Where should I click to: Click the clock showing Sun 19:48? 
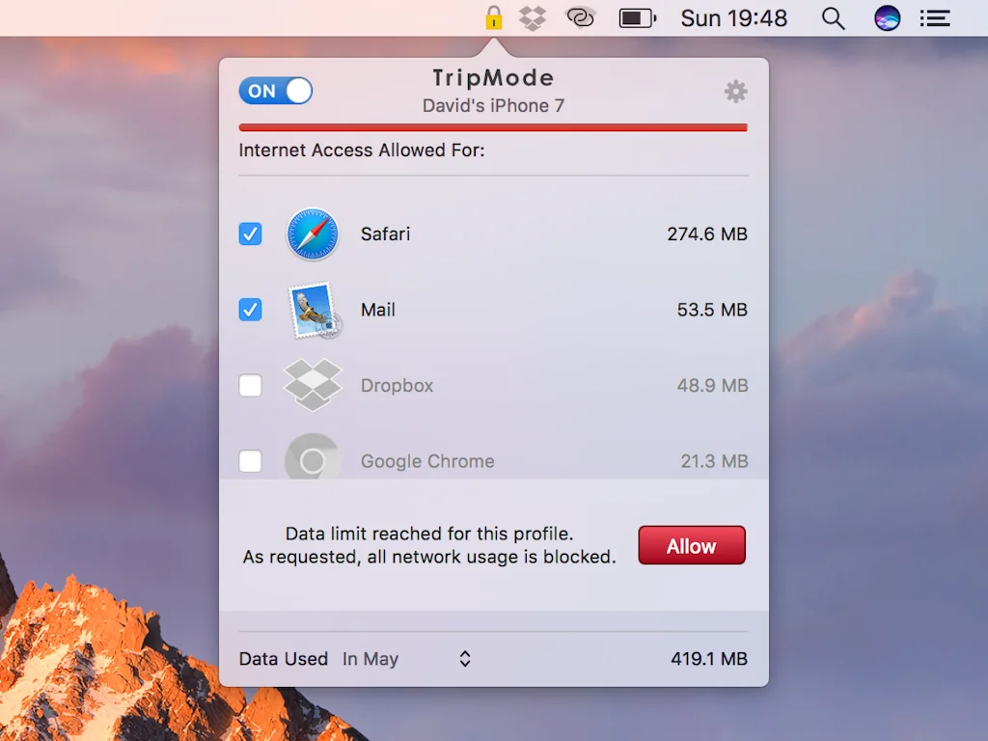(x=733, y=17)
